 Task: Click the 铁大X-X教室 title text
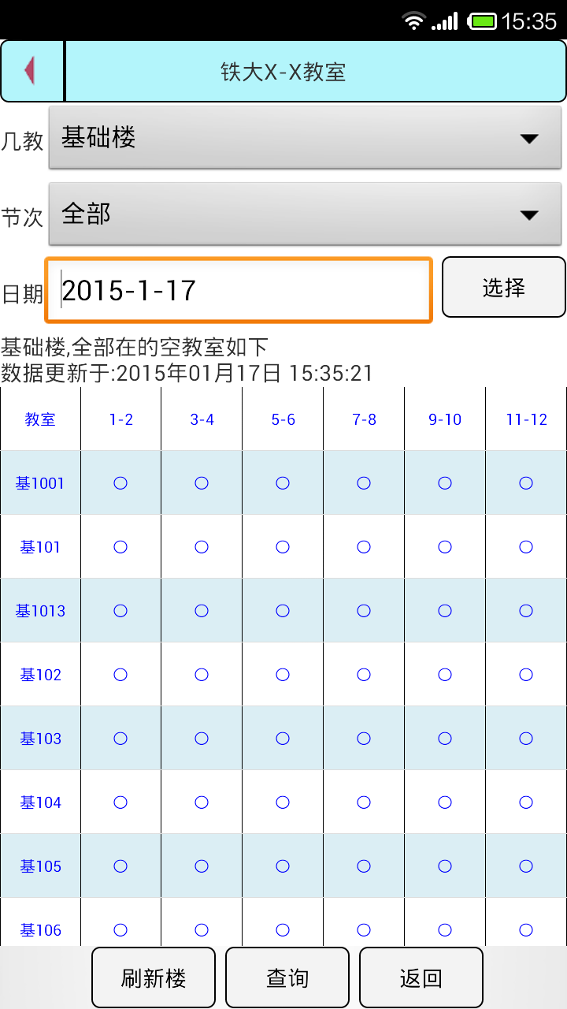coord(283,72)
